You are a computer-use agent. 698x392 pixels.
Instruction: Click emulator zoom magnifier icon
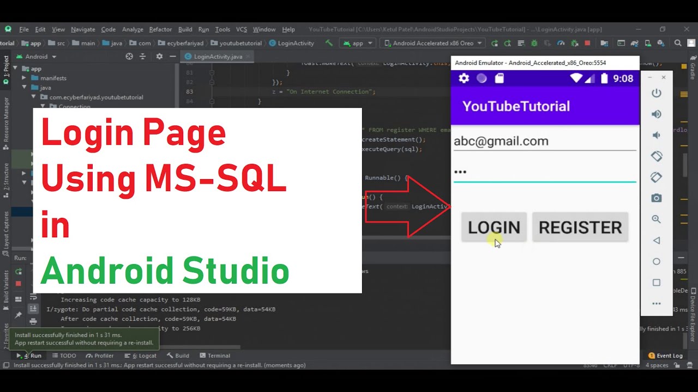(x=657, y=219)
